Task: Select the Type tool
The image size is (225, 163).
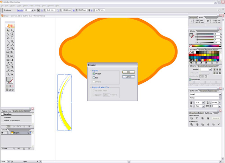Action: (x=12, y=38)
